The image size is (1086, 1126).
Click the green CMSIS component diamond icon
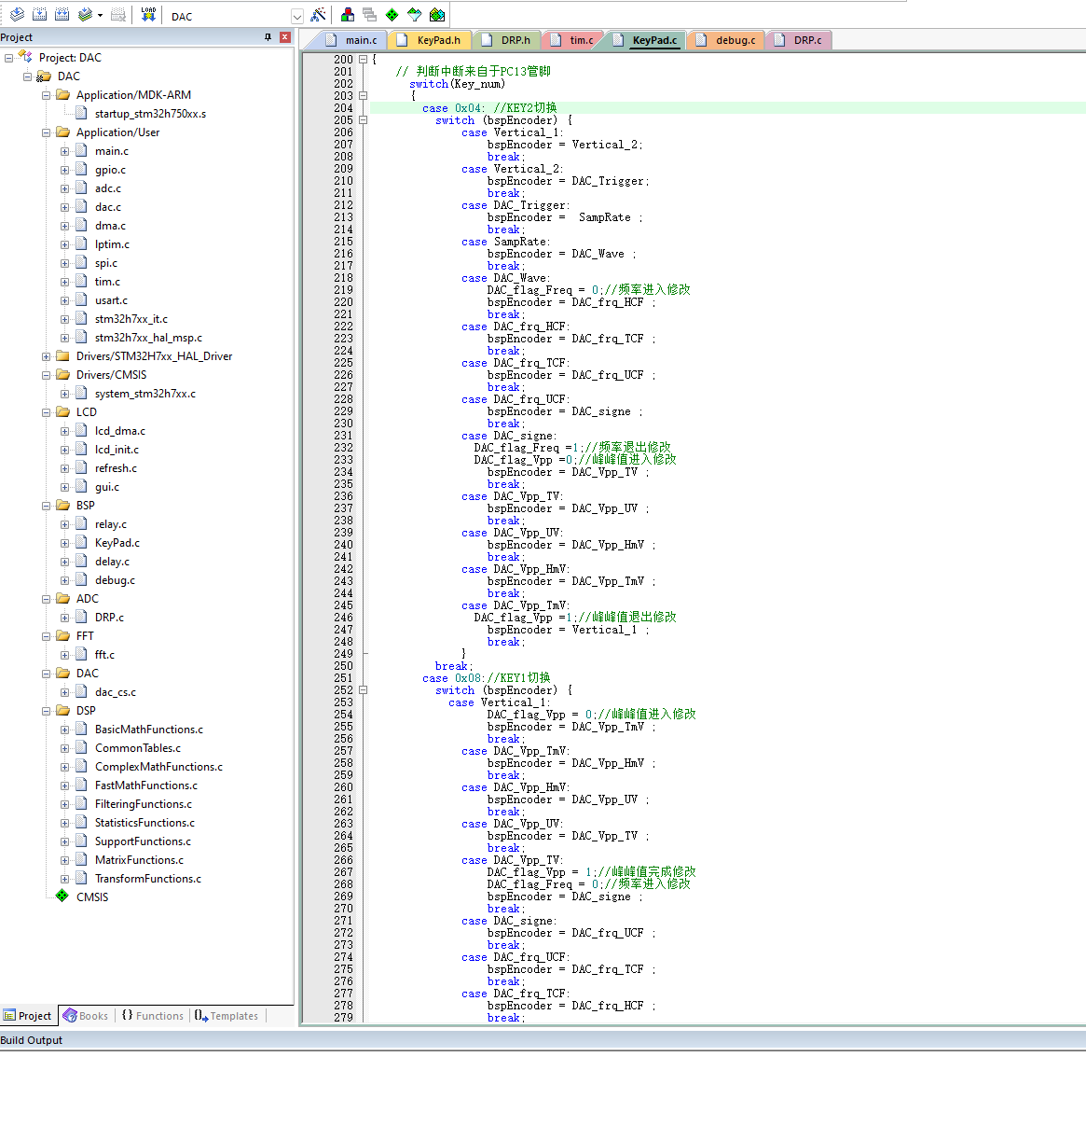click(x=62, y=897)
